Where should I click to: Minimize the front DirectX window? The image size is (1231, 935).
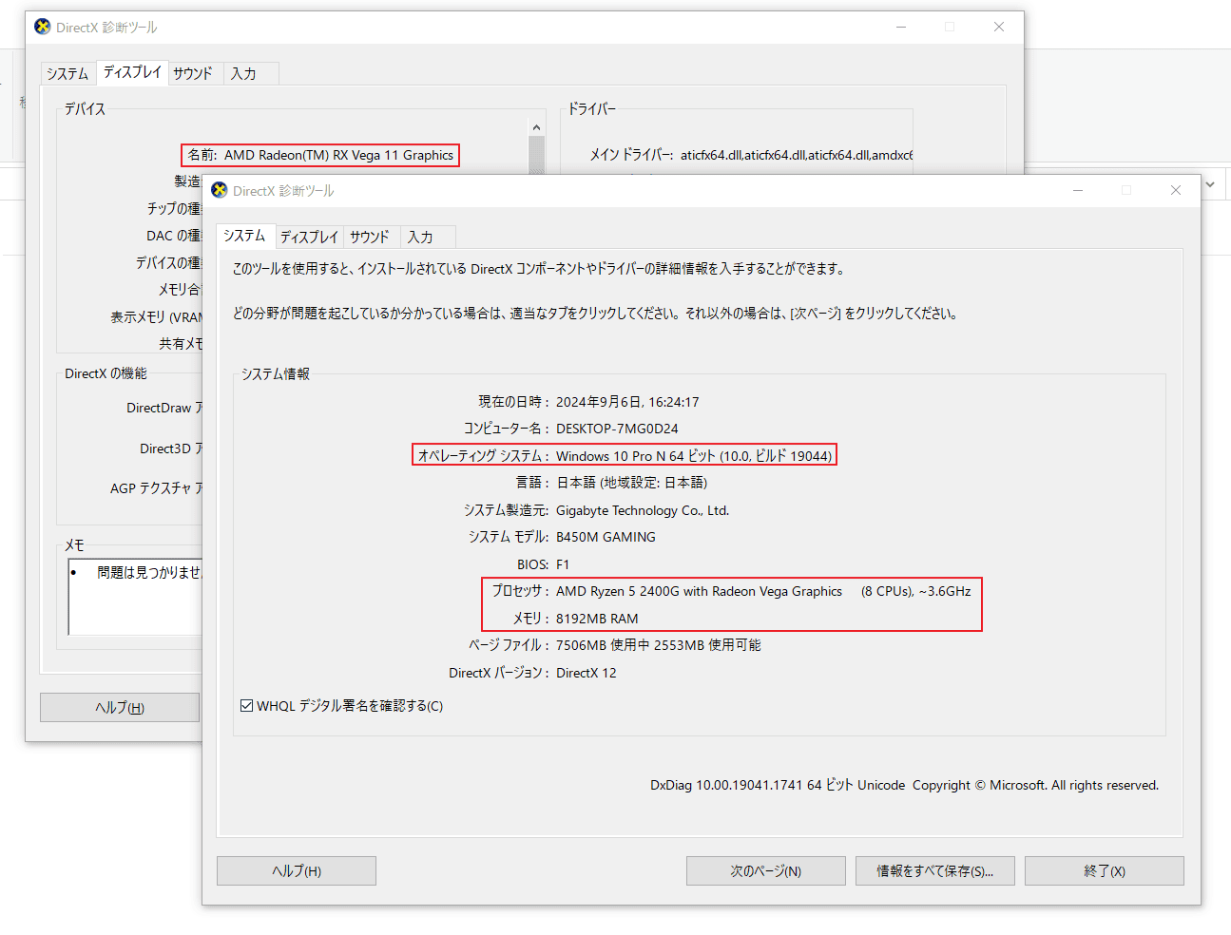point(1078,190)
